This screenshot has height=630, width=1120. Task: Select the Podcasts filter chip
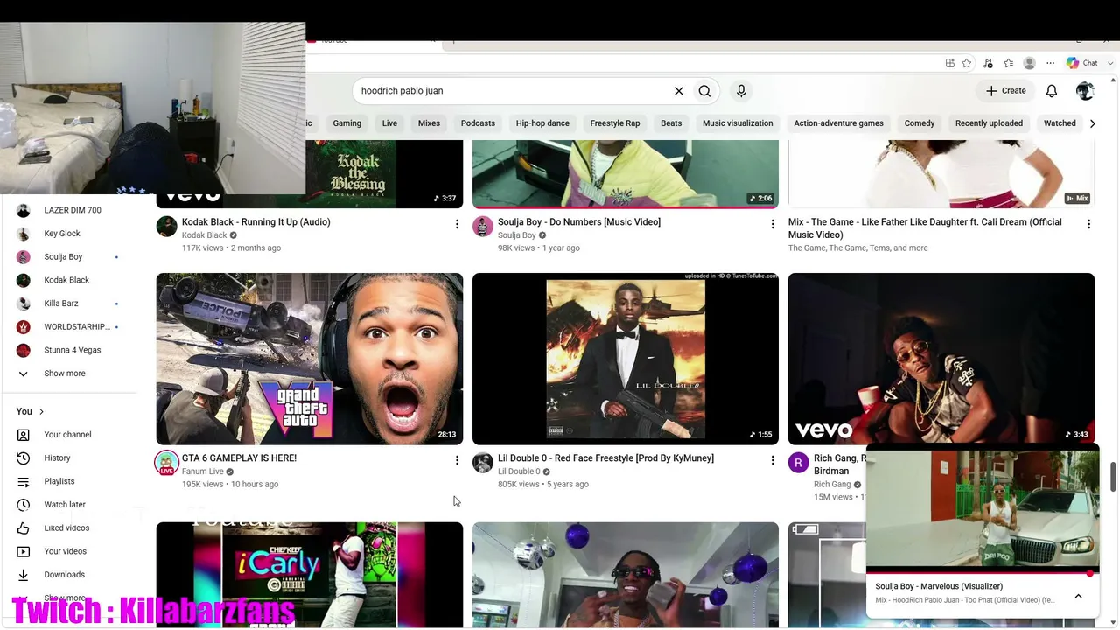(478, 123)
